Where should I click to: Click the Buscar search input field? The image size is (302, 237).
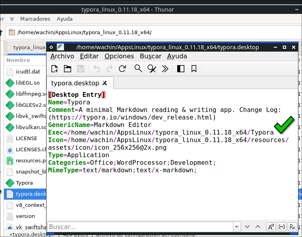point(140,227)
